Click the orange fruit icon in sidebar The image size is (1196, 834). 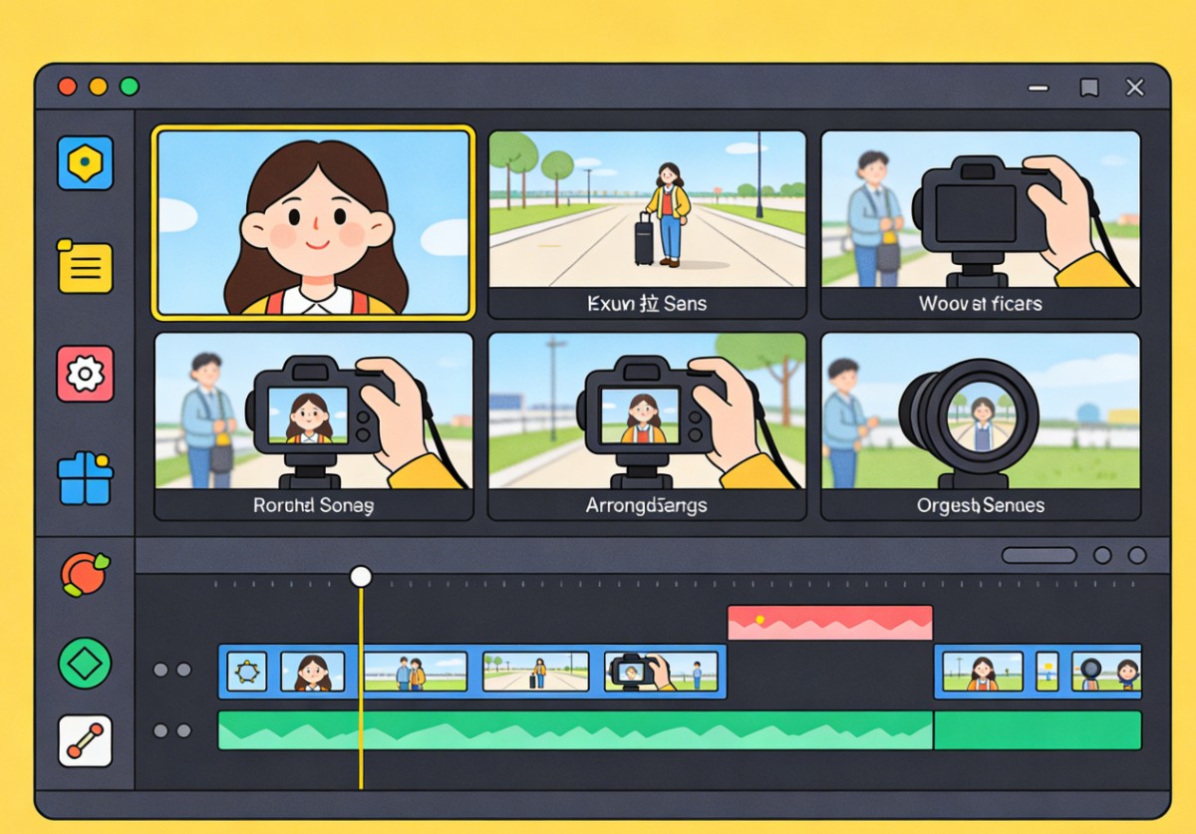pyautogui.click(x=85, y=574)
